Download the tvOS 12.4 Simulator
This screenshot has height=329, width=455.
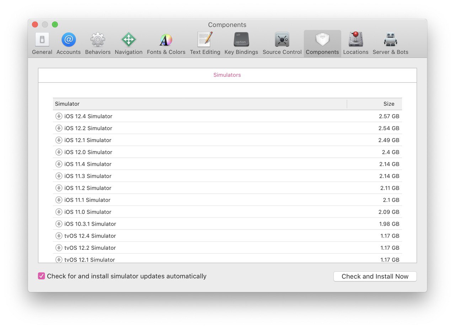coord(59,236)
